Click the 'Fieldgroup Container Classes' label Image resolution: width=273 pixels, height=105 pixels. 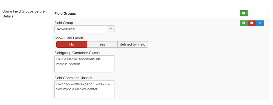(x=78, y=53)
